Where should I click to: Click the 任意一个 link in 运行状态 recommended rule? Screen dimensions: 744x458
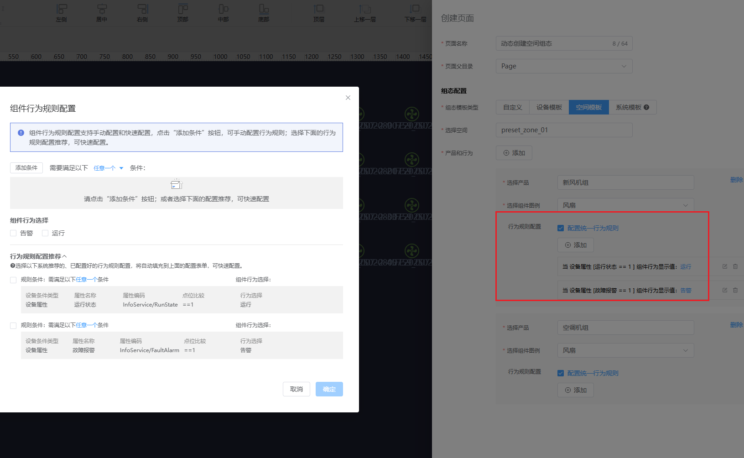87,280
